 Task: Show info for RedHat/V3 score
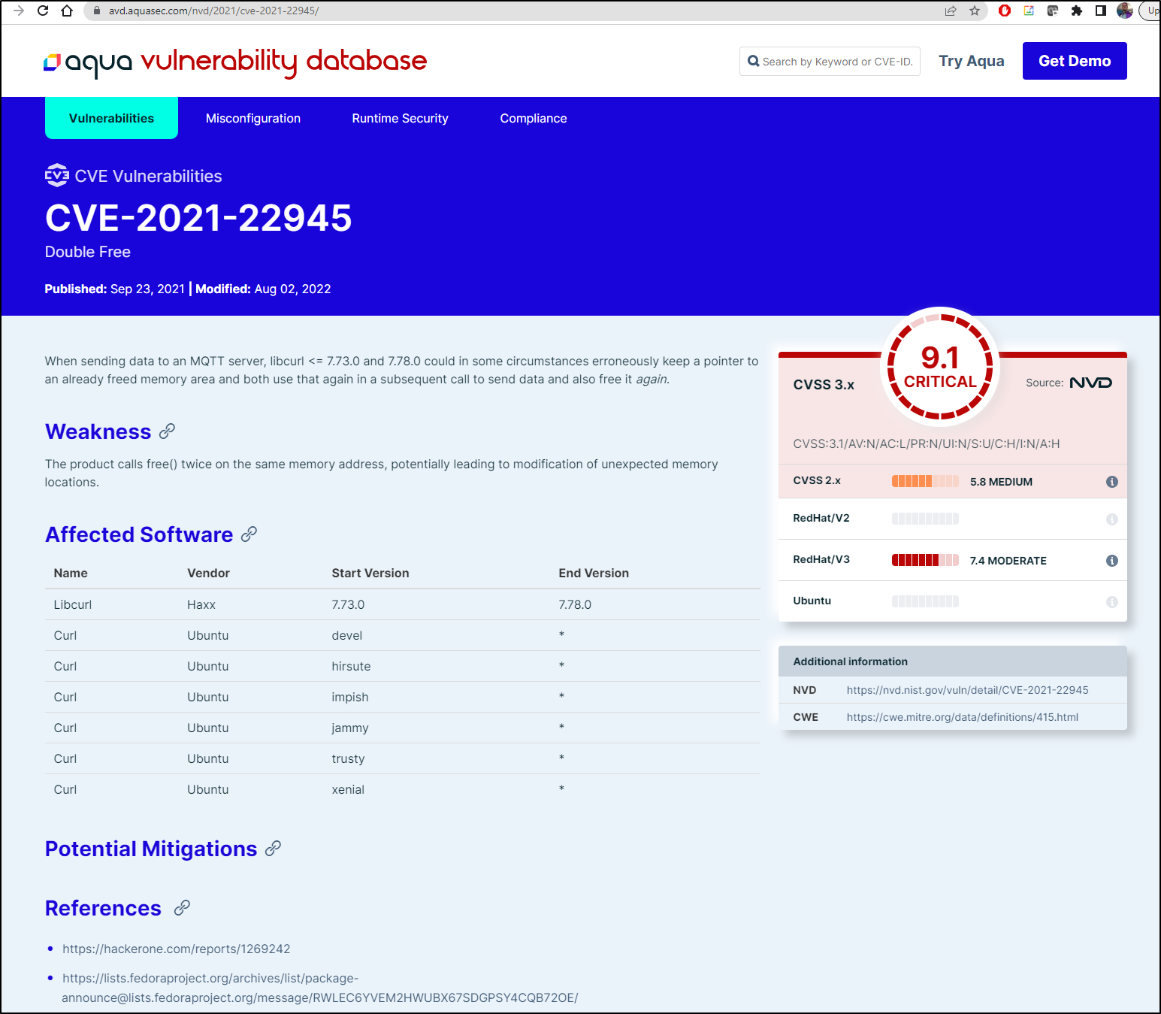point(1112,561)
